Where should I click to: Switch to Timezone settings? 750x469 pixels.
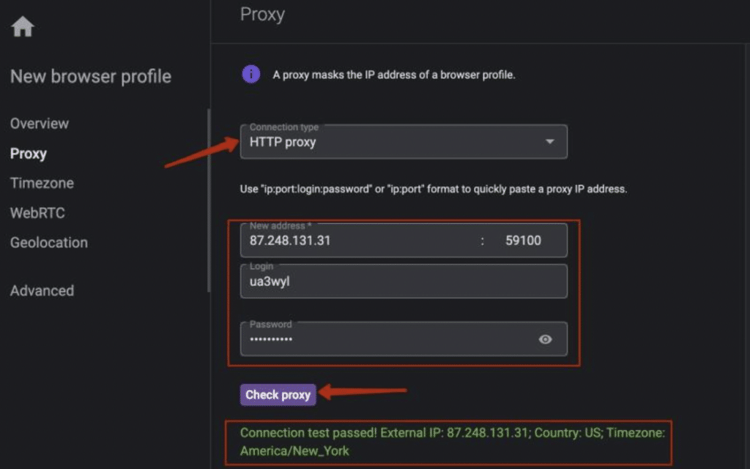(42, 184)
